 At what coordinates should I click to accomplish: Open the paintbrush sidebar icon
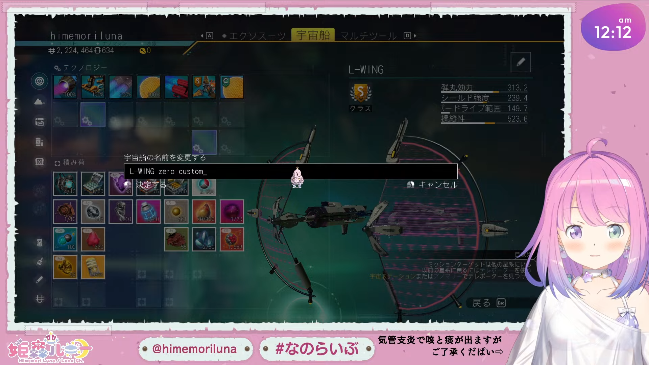(x=40, y=262)
